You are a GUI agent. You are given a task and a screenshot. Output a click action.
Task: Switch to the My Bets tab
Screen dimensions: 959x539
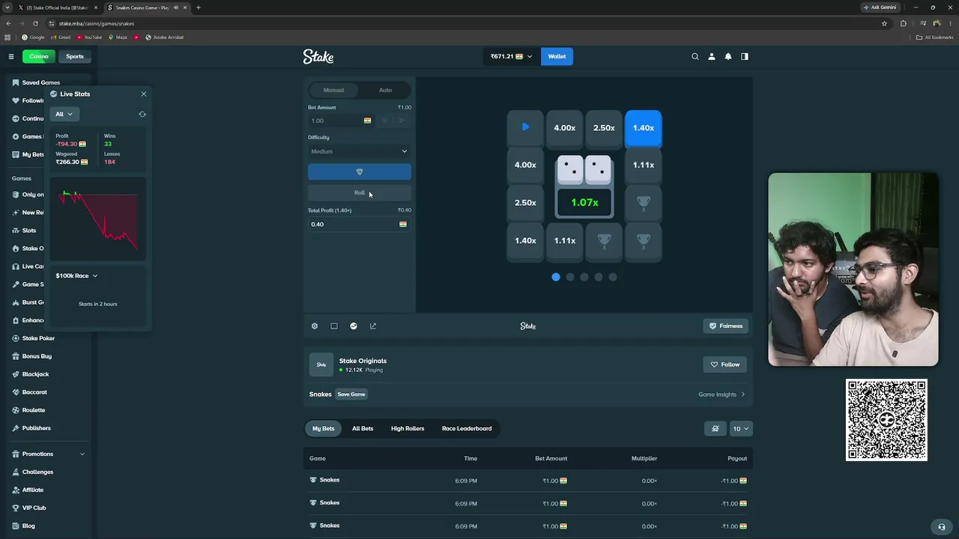tap(324, 428)
